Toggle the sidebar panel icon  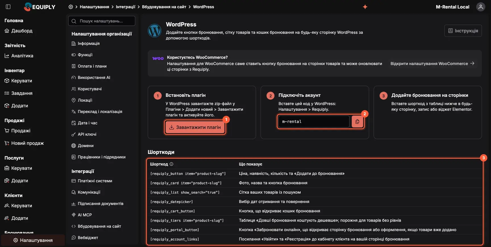(8, 7)
